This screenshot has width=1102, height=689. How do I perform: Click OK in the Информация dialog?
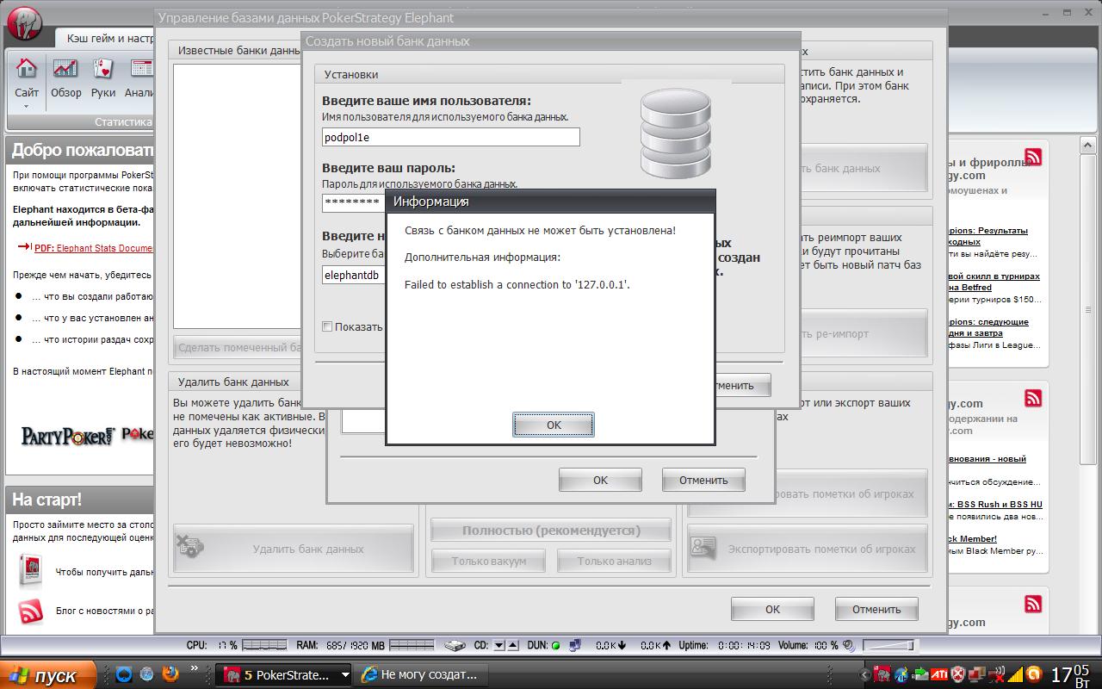[554, 425]
